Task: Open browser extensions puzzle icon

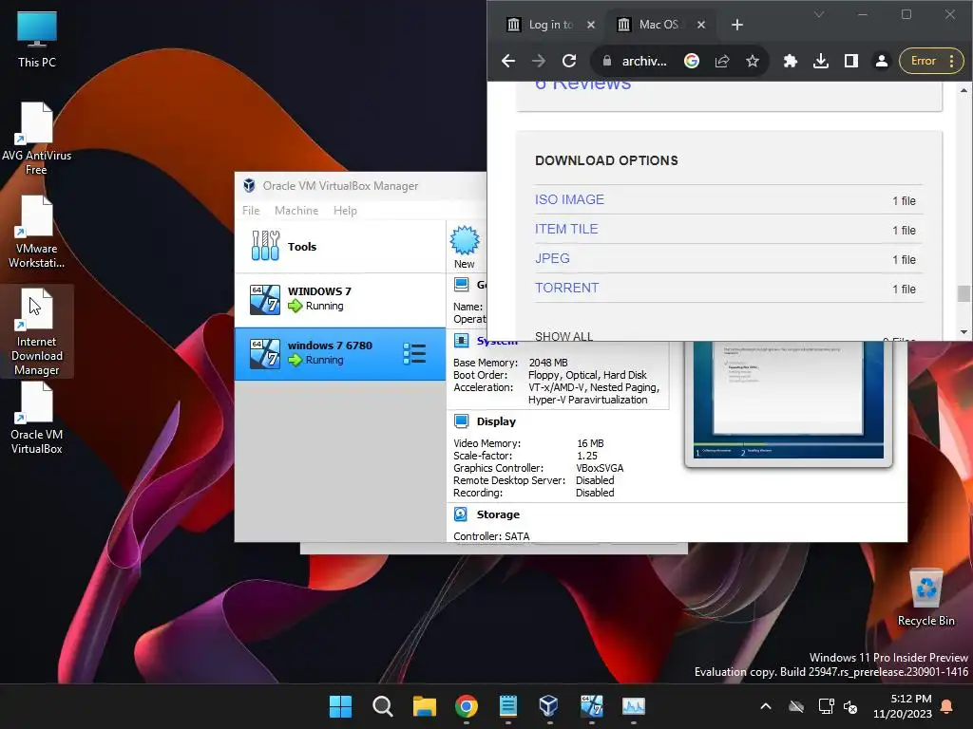Action: 790,61
